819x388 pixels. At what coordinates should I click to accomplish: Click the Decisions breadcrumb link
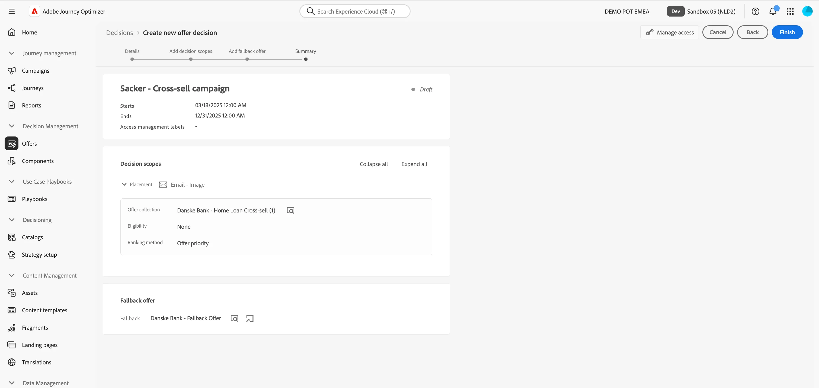(x=120, y=33)
